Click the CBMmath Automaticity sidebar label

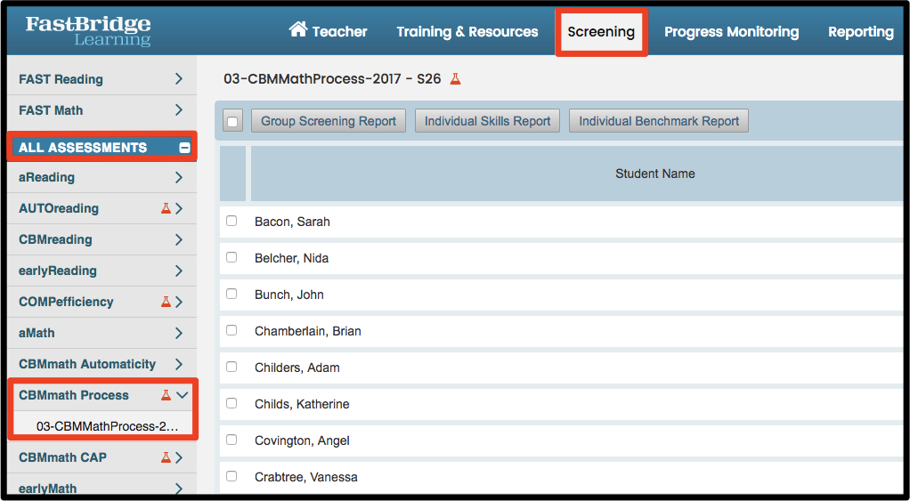tap(87, 364)
